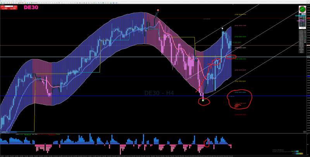The height and width of the screenshot is (157, 310).
Task: Open the Periods dropdown in toolbar
Action: point(114,3)
